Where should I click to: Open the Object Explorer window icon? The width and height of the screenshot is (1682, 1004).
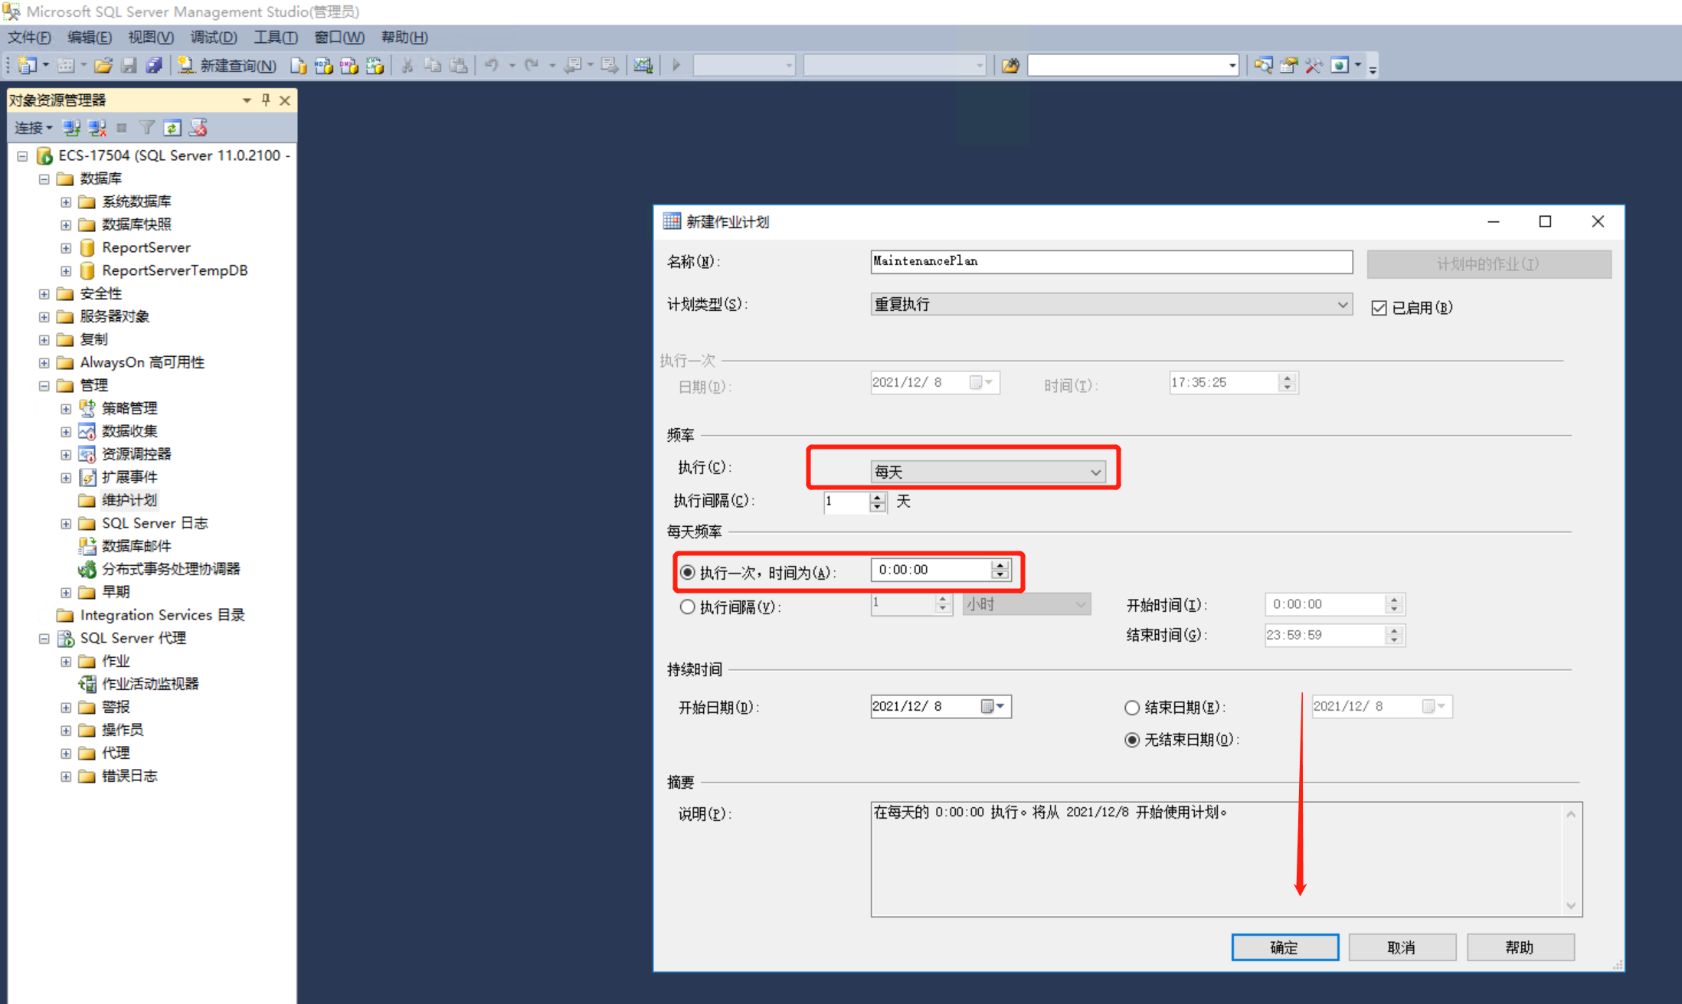pos(1263,65)
